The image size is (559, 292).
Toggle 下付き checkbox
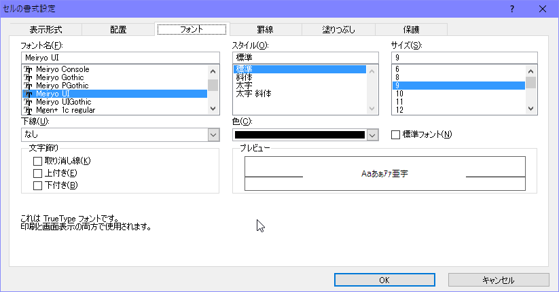pyautogui.click(x=37, y=185)
